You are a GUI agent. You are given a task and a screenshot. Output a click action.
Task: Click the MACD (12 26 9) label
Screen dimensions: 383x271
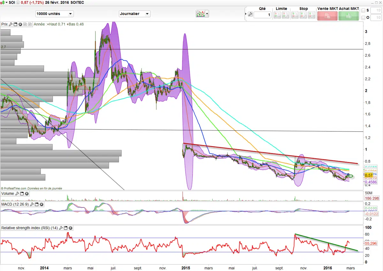(x=15, y=204)
